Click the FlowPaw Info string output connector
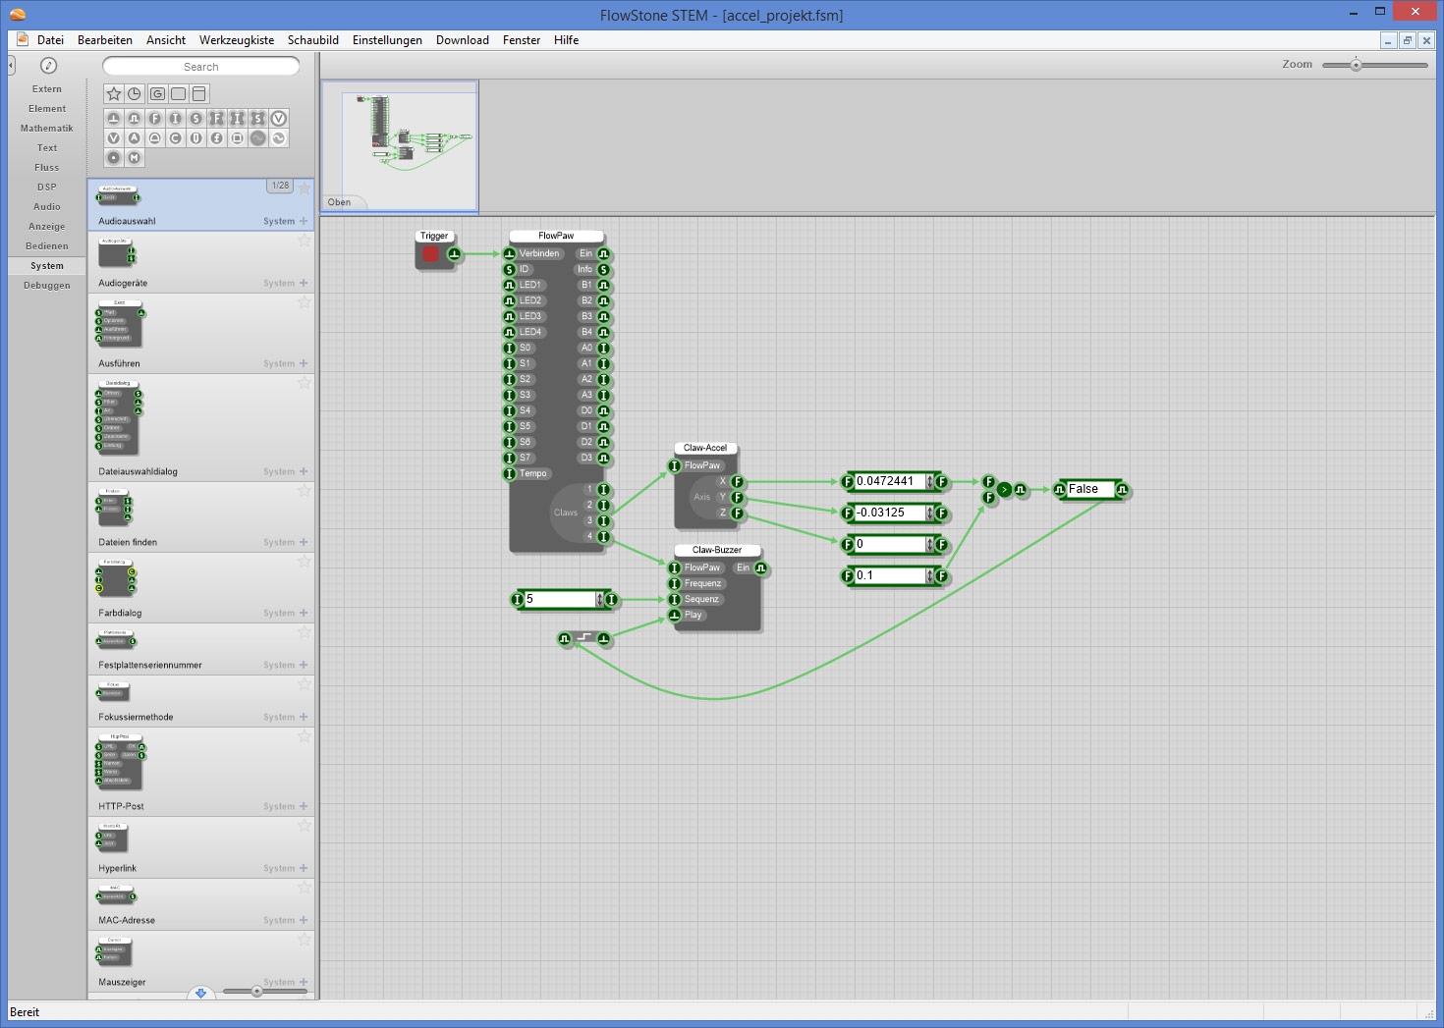This screenshot has width=1444, height=1028. click(x=604, y=269)
